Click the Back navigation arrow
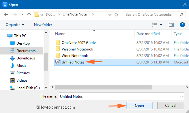Viewport: 189px width, 113px height. click(6, 15)
